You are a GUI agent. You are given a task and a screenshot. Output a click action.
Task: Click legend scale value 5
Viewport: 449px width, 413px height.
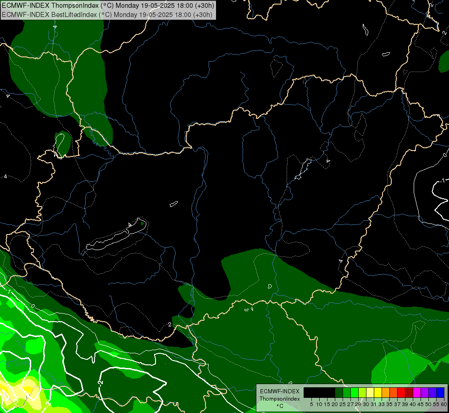[x=311, y=404]
